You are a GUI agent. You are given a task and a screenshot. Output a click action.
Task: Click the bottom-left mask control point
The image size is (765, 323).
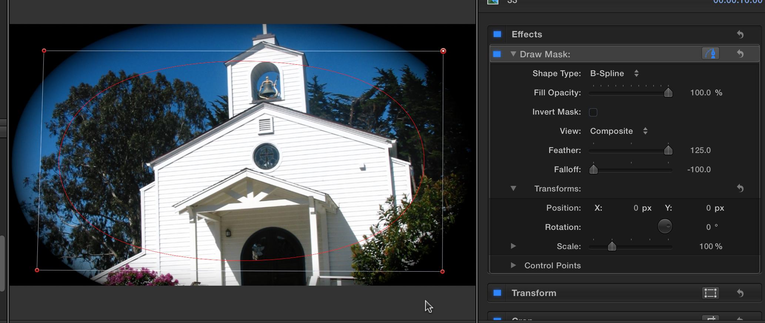click(x=37, y=270)
